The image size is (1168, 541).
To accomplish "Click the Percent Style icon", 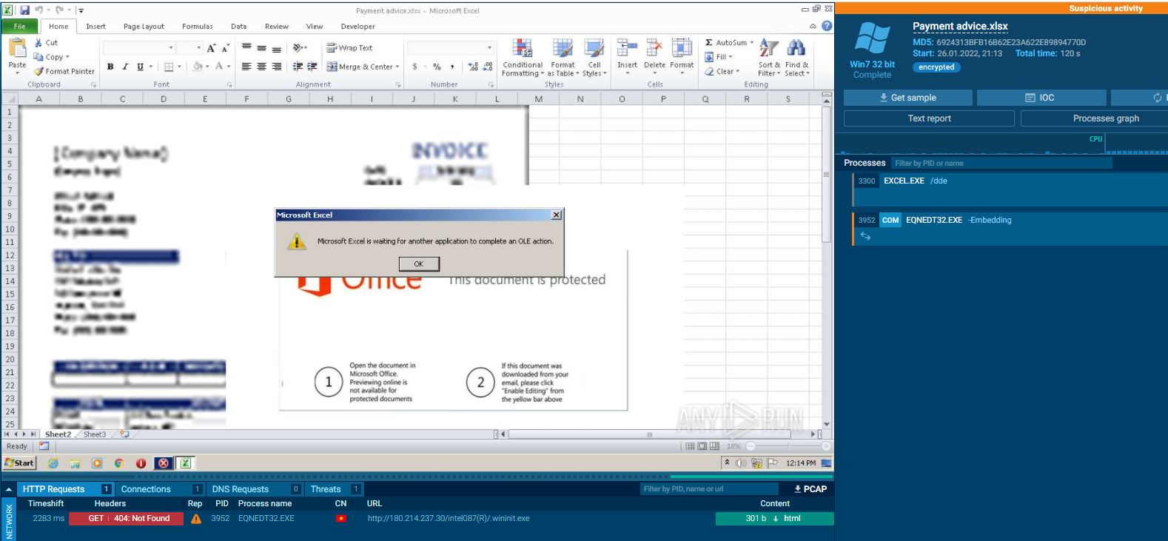I will (x=437, y=67).
